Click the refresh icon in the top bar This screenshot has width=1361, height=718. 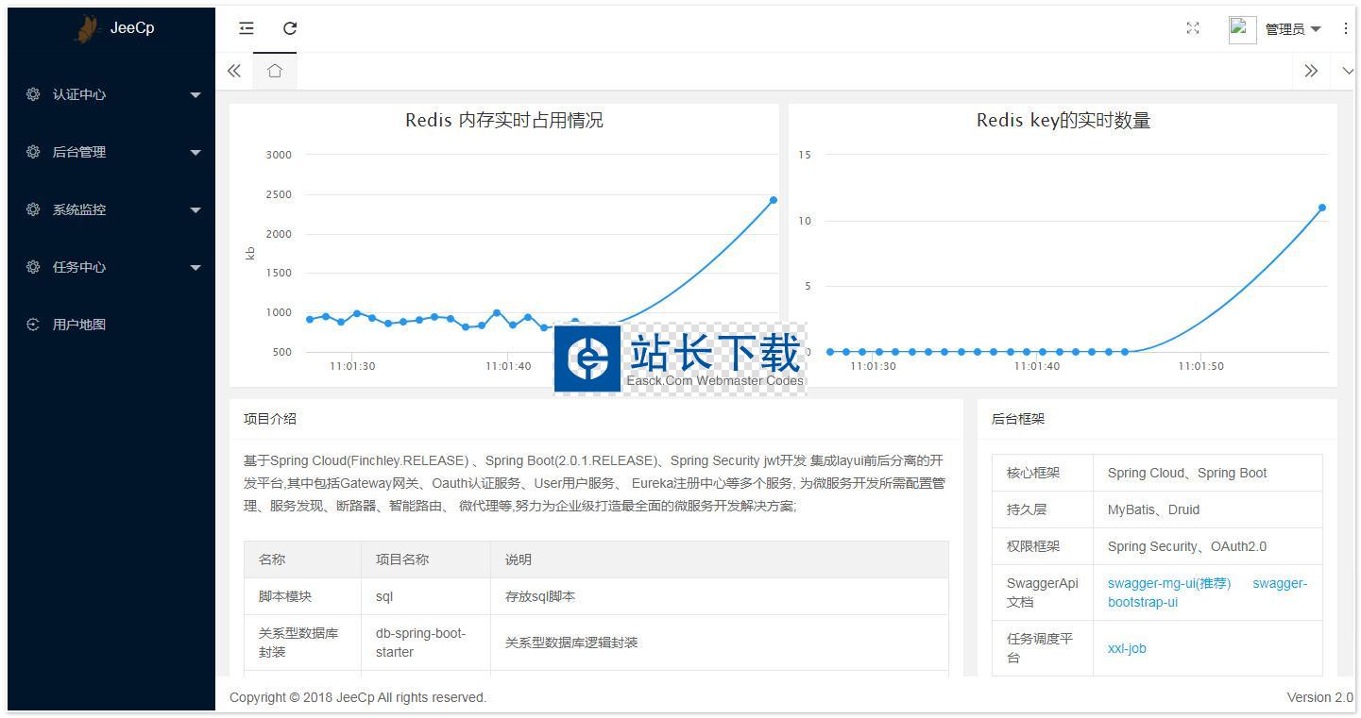290,28
